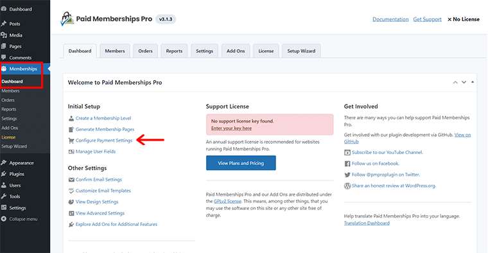Open Reports in the Memberships submenu
The width and height of the screenshot is (488, 253).
[9, 109]
